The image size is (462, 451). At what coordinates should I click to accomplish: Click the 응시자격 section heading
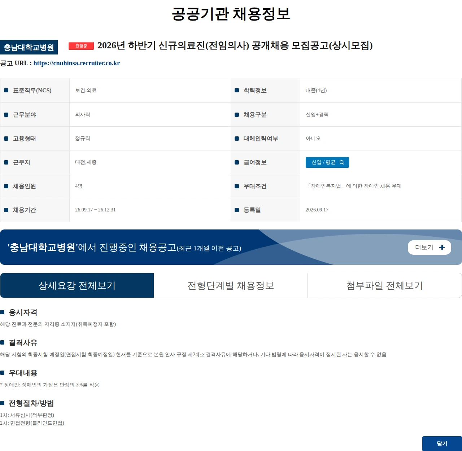23,312
